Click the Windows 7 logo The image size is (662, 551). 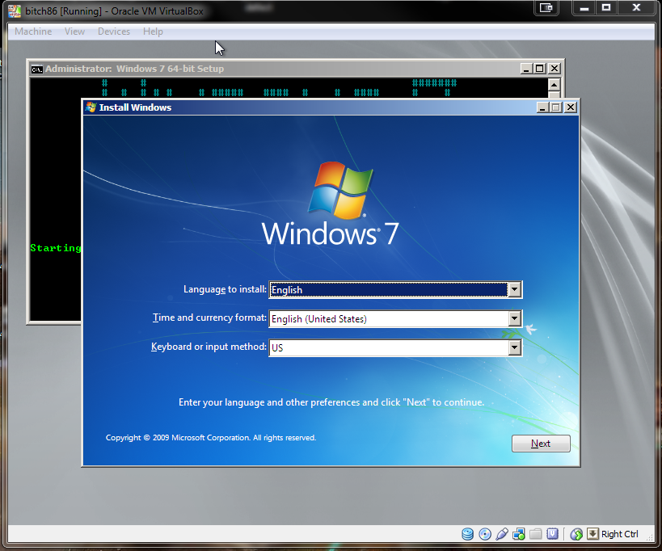[x=330, y=204]
